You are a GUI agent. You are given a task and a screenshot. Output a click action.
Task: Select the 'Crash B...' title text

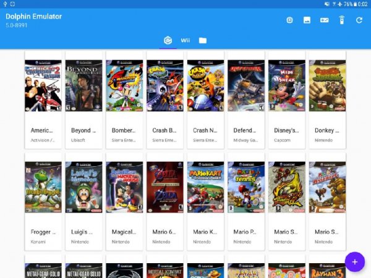click(164, 130)
